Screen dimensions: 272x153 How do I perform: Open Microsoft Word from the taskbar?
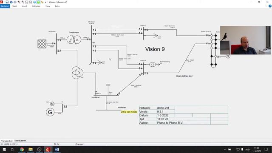pyautogui.click(x=57, y=149)
